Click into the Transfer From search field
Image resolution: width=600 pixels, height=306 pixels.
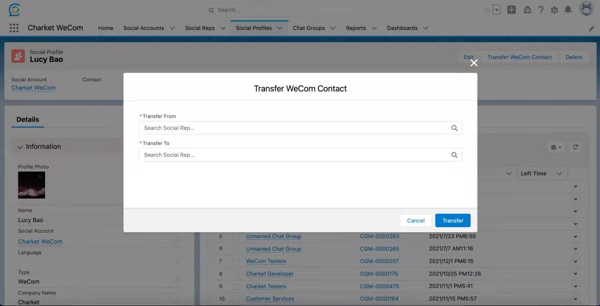294,128
